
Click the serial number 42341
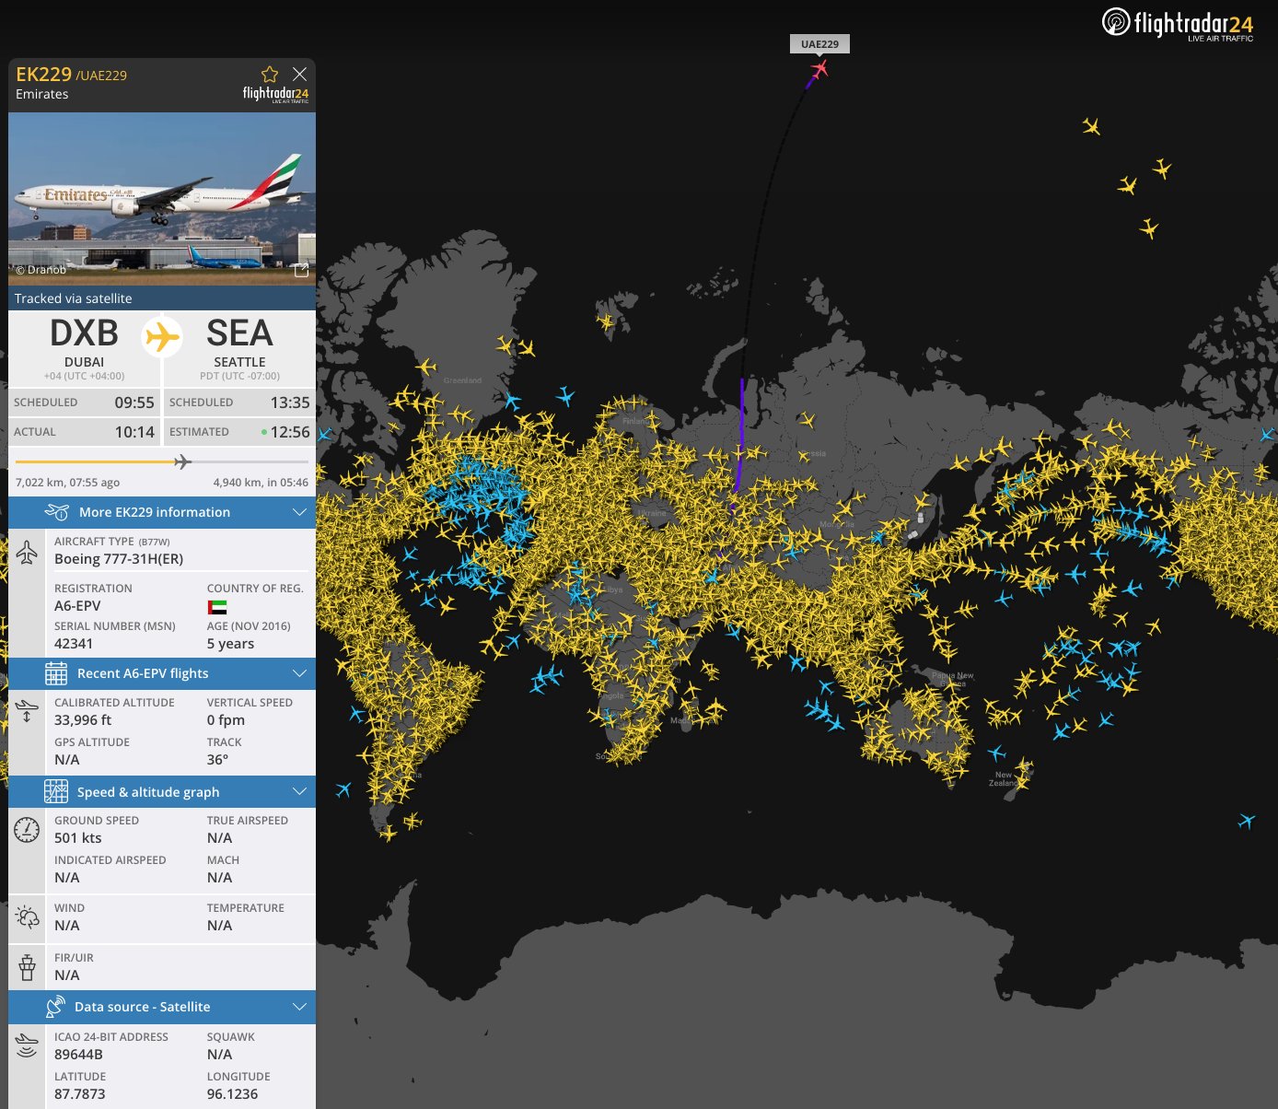(x=74, y=644)
